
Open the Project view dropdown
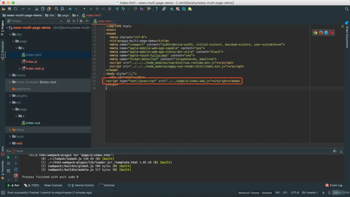[61, 21]
